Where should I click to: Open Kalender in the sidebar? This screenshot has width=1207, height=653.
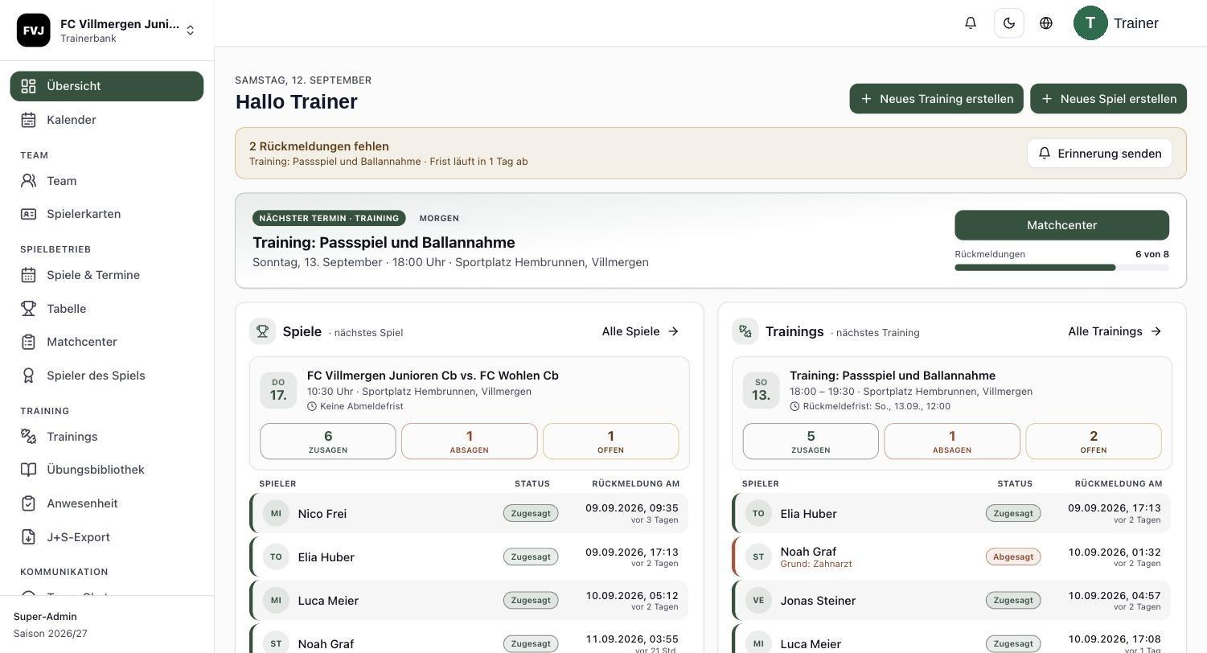(x=107, y=120)
